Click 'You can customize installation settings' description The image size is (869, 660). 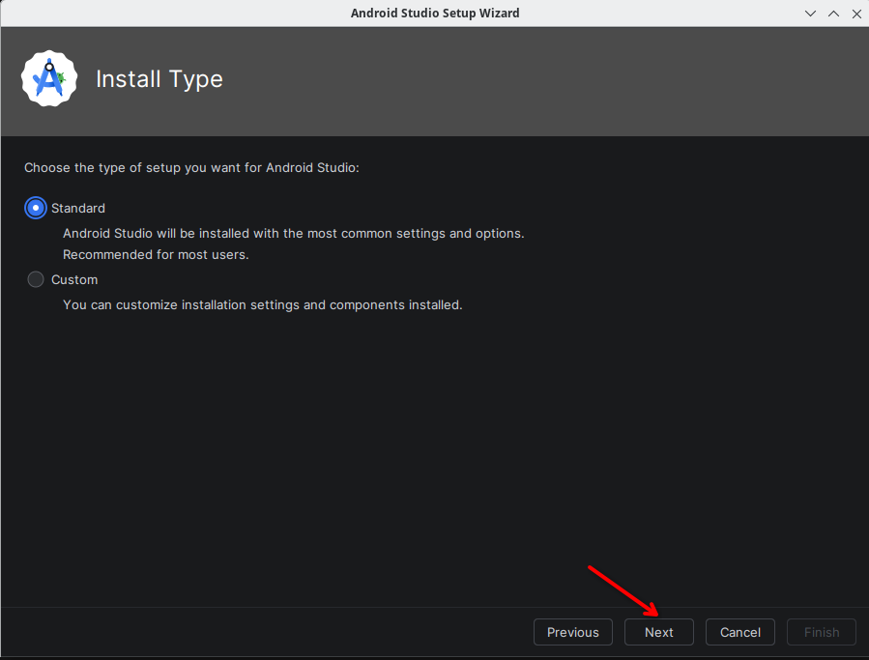coord(263,304)
